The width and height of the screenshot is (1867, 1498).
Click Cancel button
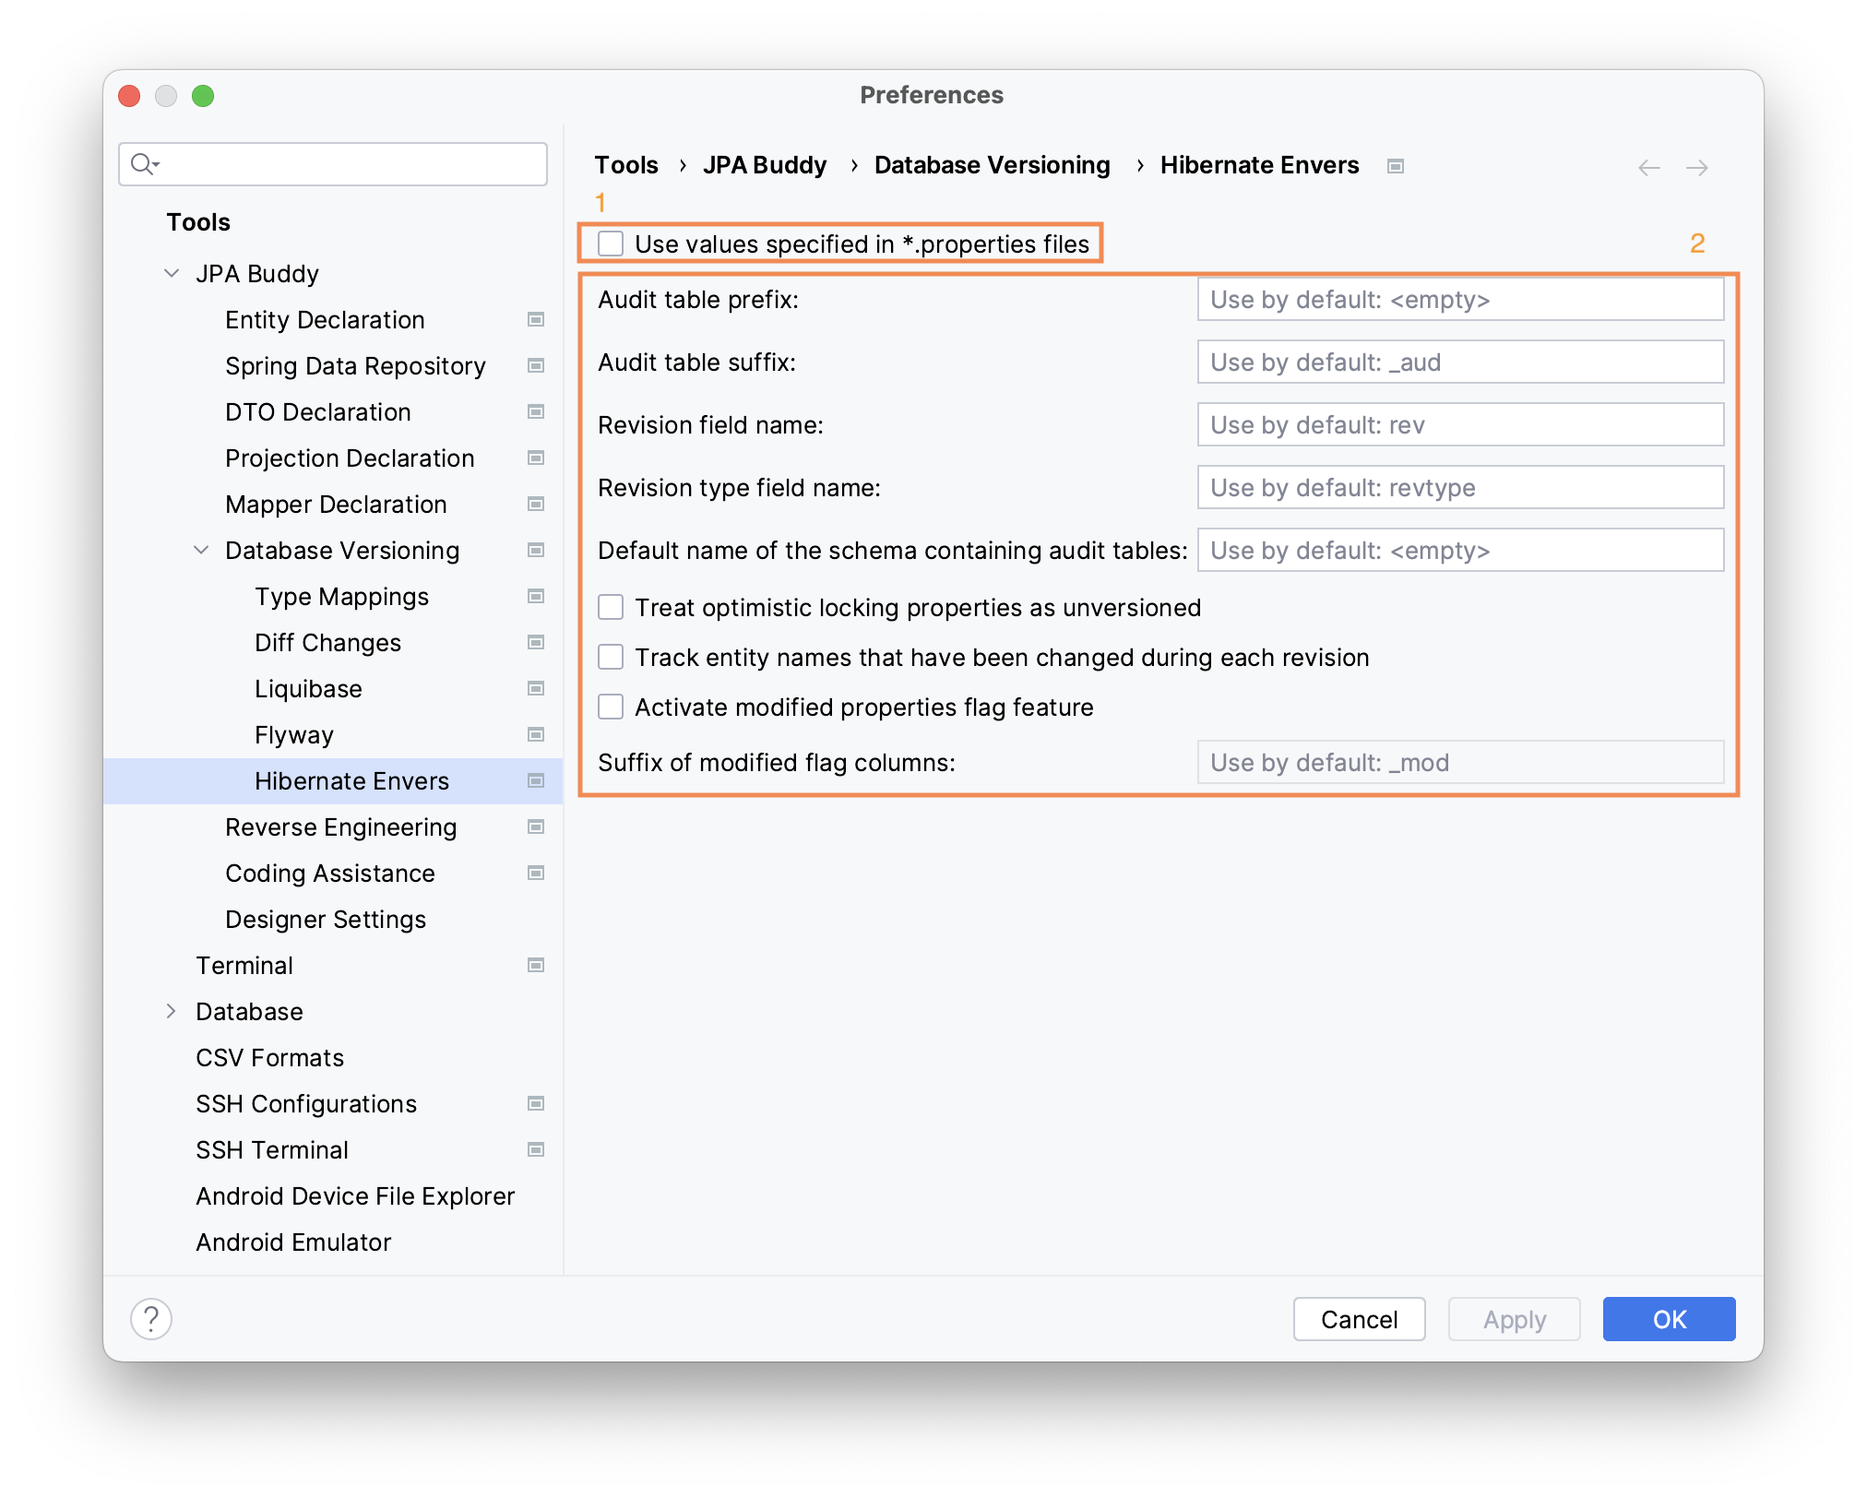click(x=1359, y=1319)
